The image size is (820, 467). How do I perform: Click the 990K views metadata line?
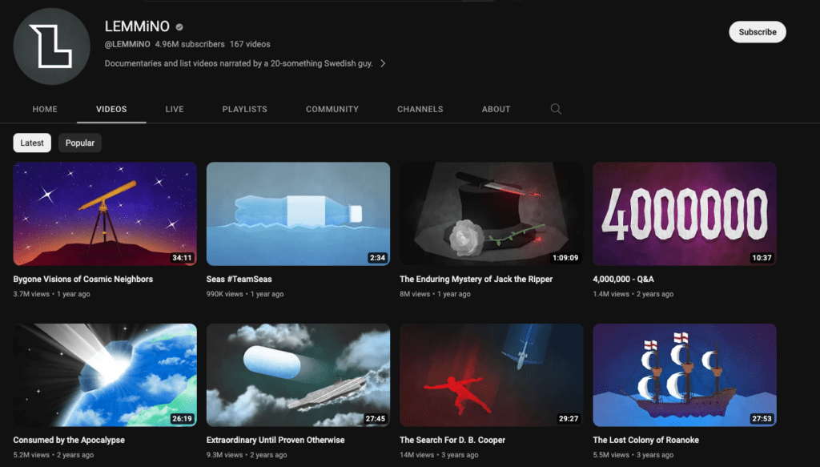245,294
